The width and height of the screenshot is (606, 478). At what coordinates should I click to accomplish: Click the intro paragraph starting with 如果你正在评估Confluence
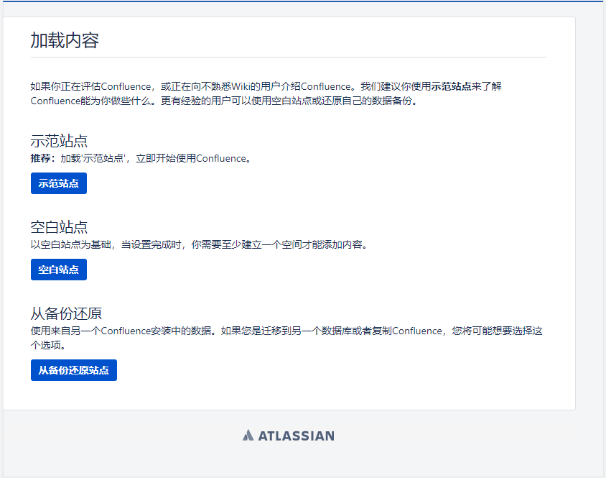[266, 93]
